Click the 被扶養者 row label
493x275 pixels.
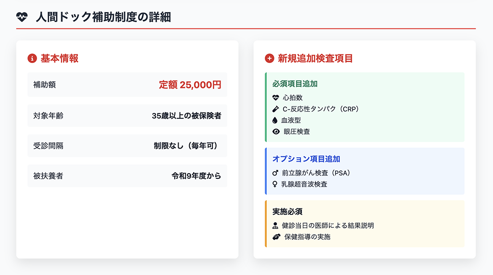(49, 176)
